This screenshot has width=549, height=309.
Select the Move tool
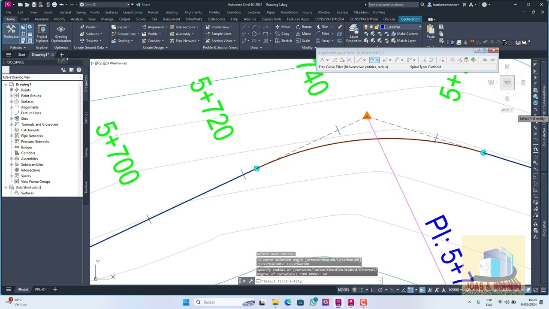click(x=283, y=27)
